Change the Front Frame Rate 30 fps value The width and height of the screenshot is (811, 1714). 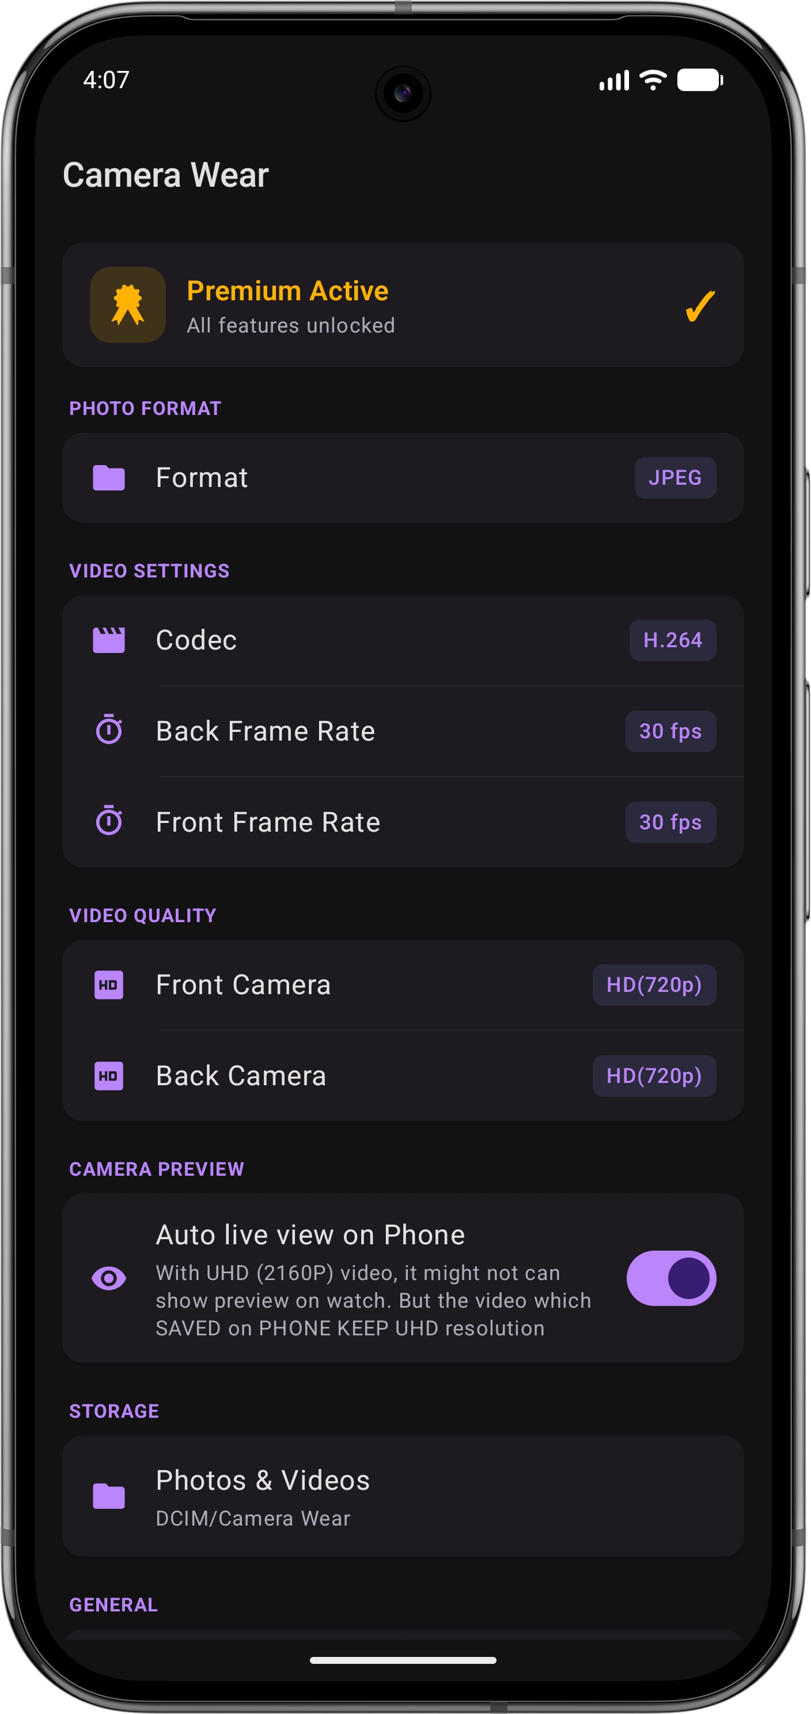point(670,822)
